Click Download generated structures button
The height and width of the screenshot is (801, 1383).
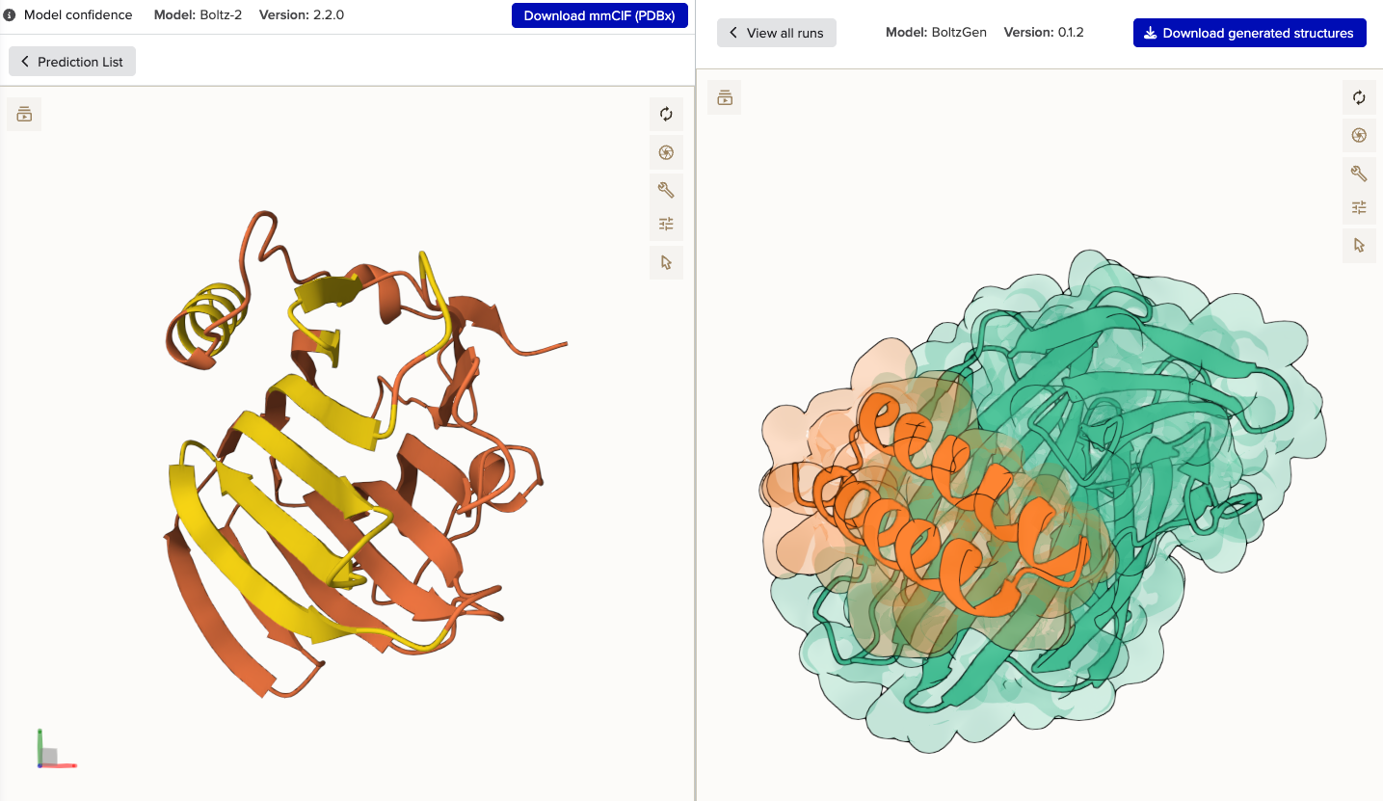click(1249, 33)
